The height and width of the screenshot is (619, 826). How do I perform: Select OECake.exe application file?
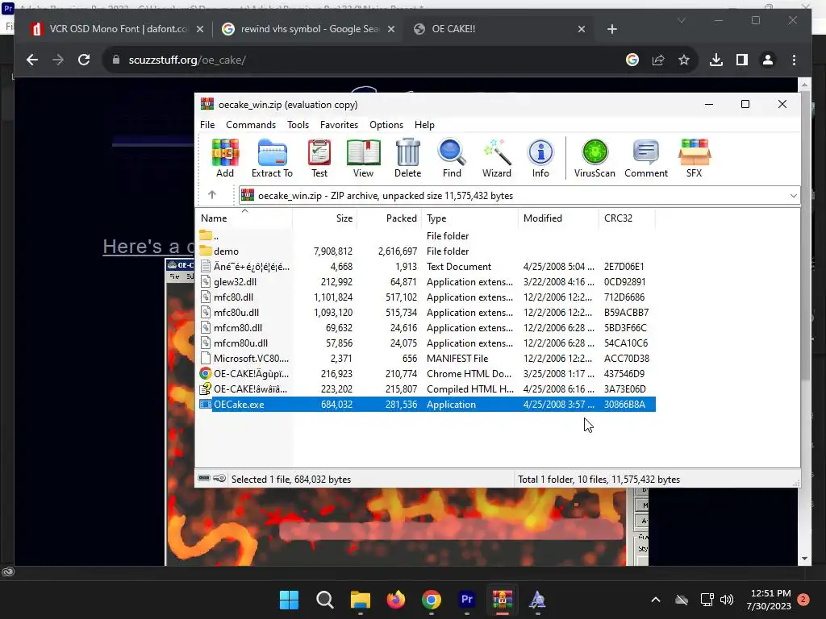tap(426, 405)
